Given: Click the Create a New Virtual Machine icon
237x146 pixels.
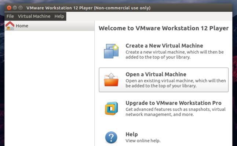Looking at the screenshot, I should [111, 51].
